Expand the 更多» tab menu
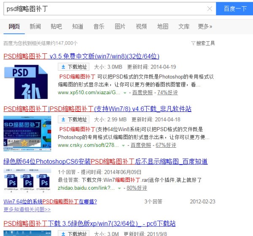Viewport: 253px width, 236px height. (x=205, y=27)
